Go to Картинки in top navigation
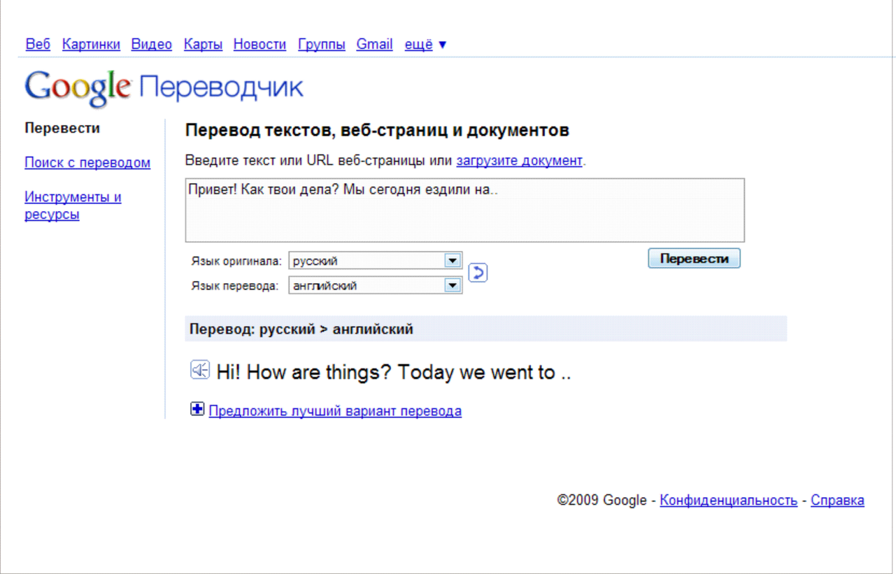The height and width of the screenshot is (574, 896). (91, 45)
